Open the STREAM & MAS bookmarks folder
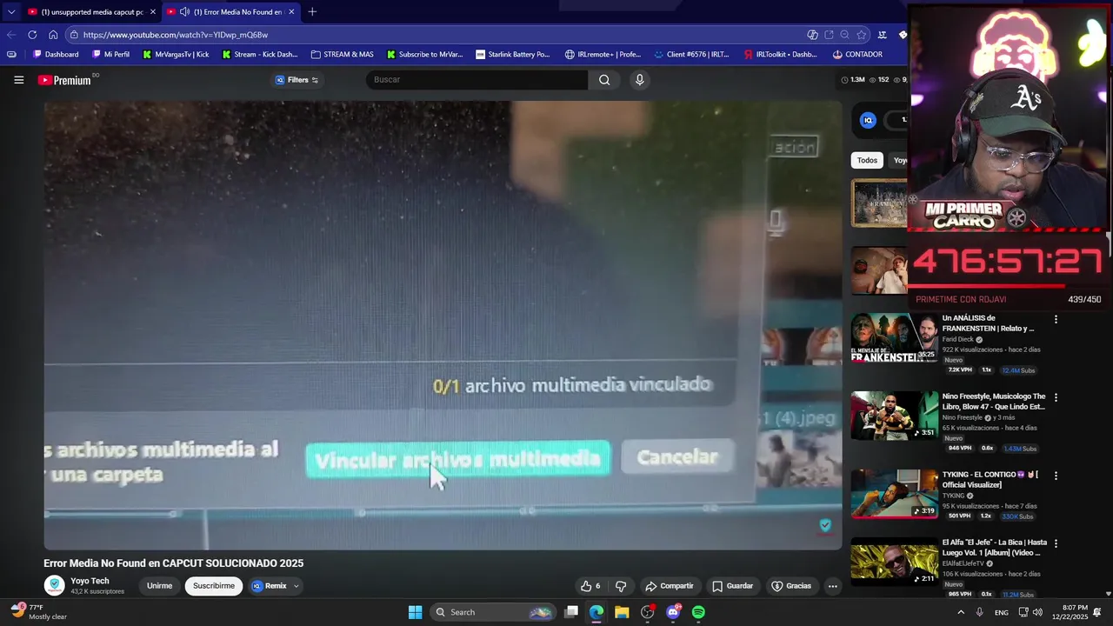This screenshot has width=1113, height=626. 342,54
